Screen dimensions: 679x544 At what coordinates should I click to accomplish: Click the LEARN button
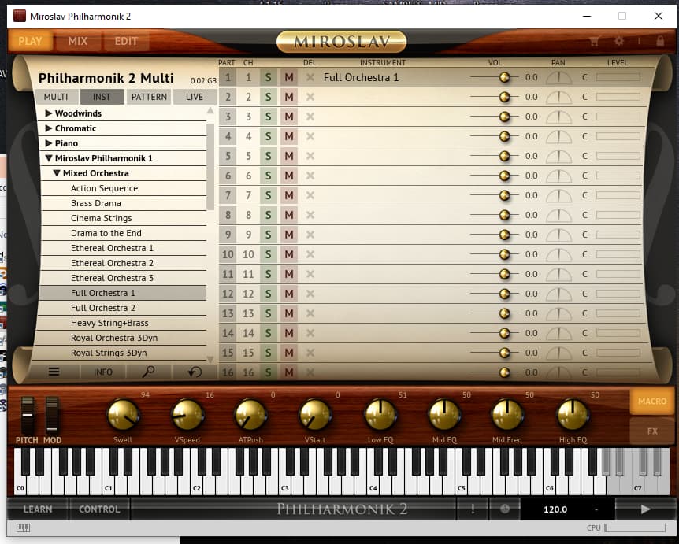coord(37,509)
